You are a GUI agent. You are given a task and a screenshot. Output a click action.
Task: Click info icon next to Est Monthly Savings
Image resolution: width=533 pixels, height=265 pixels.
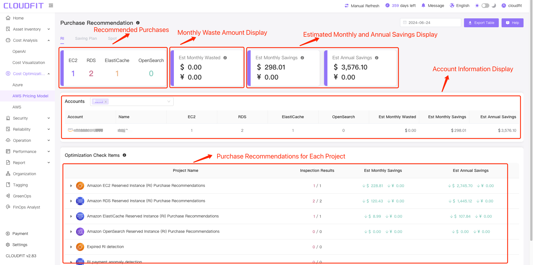coord(302,58)
